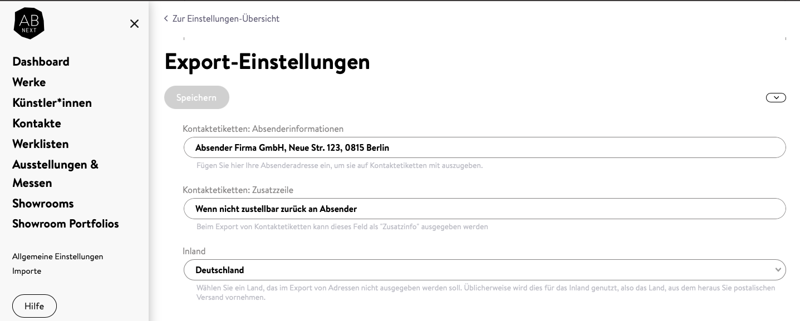The height and width of the screenshot is (321, 800).
Task: Return via Zur Einstellungen-Übersicht link text
Action: click(225, 19)
